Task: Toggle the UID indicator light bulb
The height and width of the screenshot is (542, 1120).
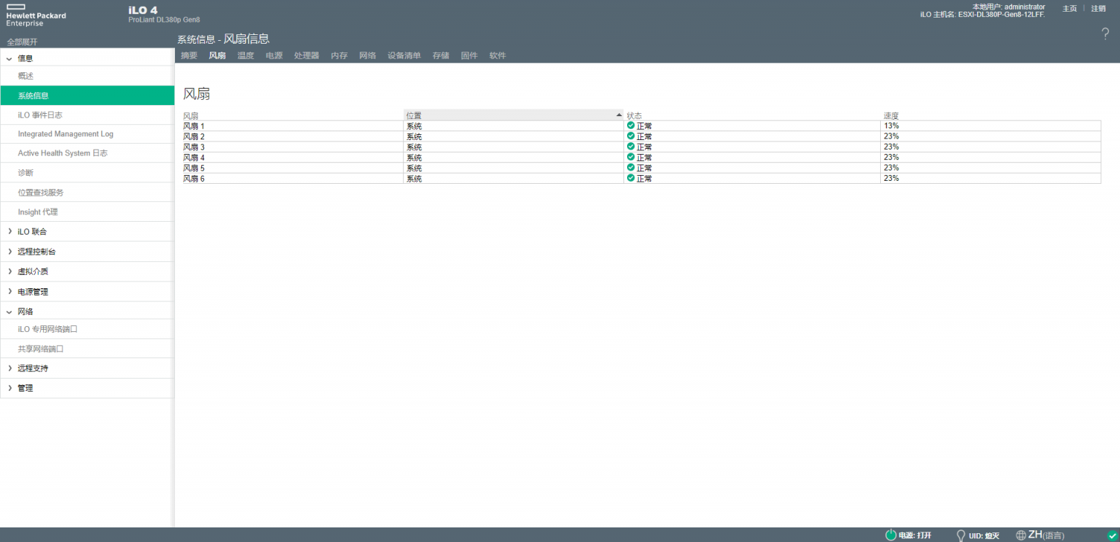Action: pos(960,535)
